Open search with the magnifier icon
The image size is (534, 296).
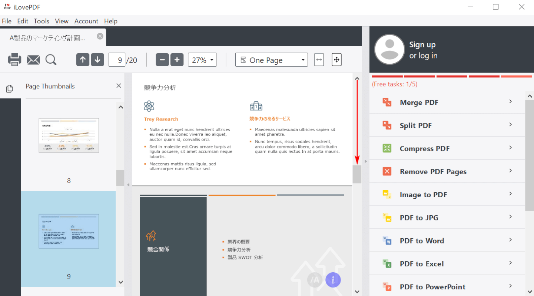point(51,60)
